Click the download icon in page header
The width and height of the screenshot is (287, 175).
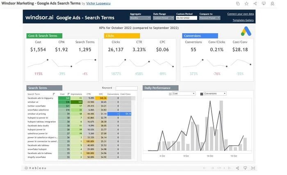264,3
